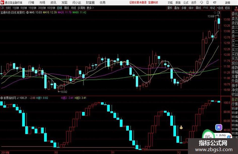The width and height of the screenshot is (238, 154).
Task: Open the 选项 menu
Action: point(194,3)
